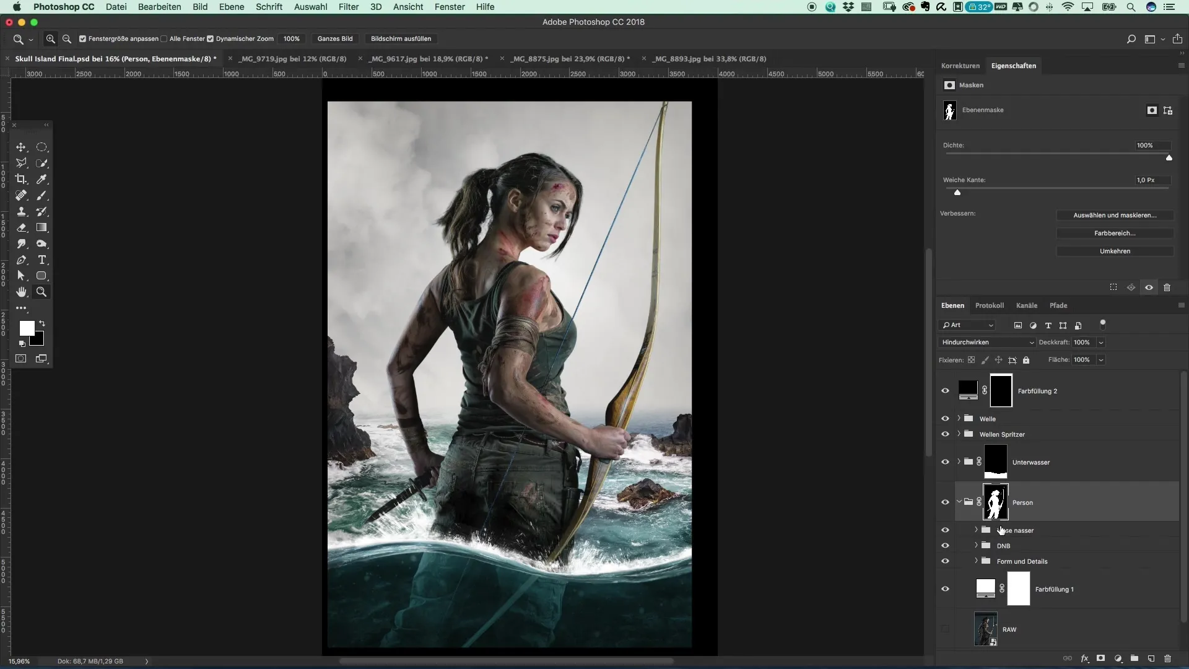The width and height of the screenshot is (1189, 669).
Task: Toggle Dynamischer Zoom checkbox
Action: (x=210, y=38)
